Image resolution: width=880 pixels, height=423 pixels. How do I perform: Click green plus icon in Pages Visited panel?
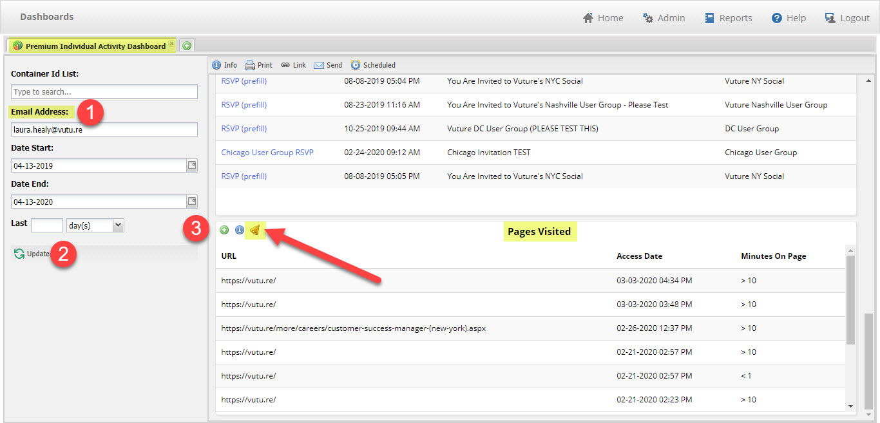click(224, 230)
